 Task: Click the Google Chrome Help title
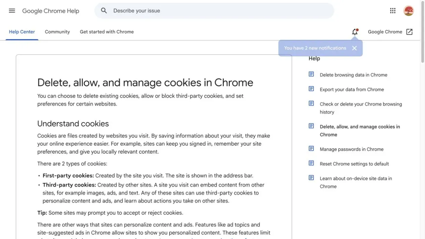pos(51,11)
